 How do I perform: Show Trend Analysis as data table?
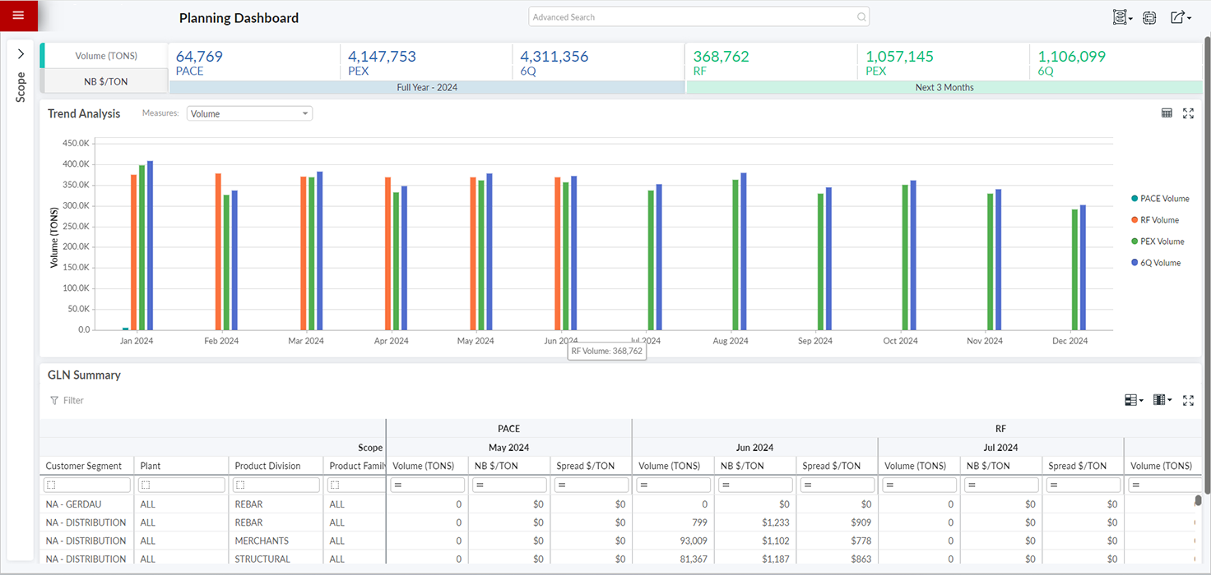[1167, 113]
